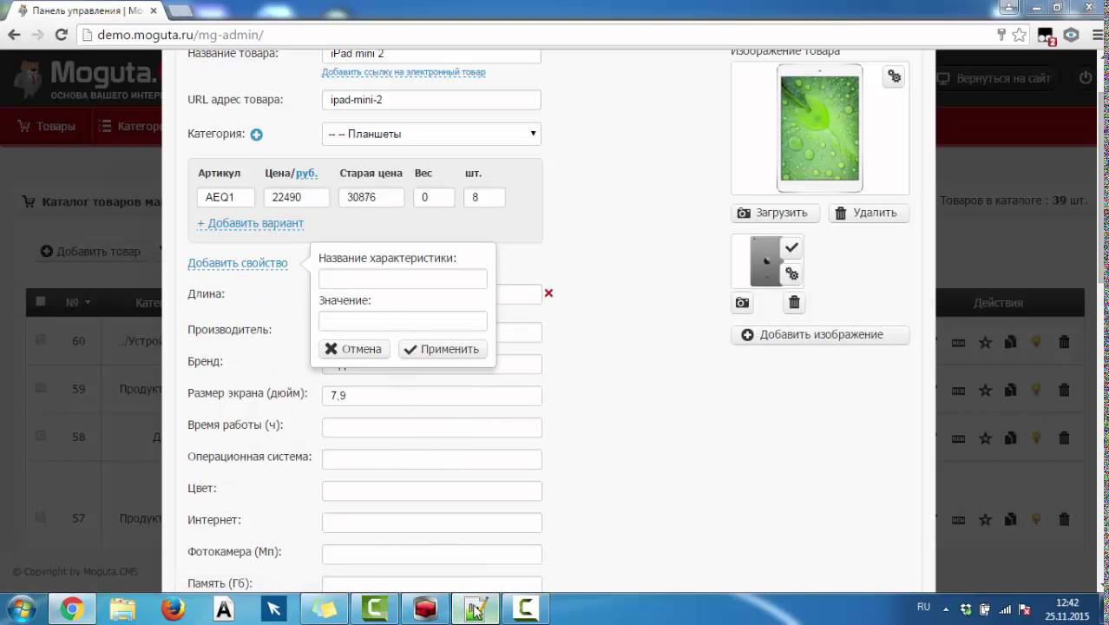Screen dimensions: 1109x625
Task: Click Применить button in property popup
Action: 442,349
